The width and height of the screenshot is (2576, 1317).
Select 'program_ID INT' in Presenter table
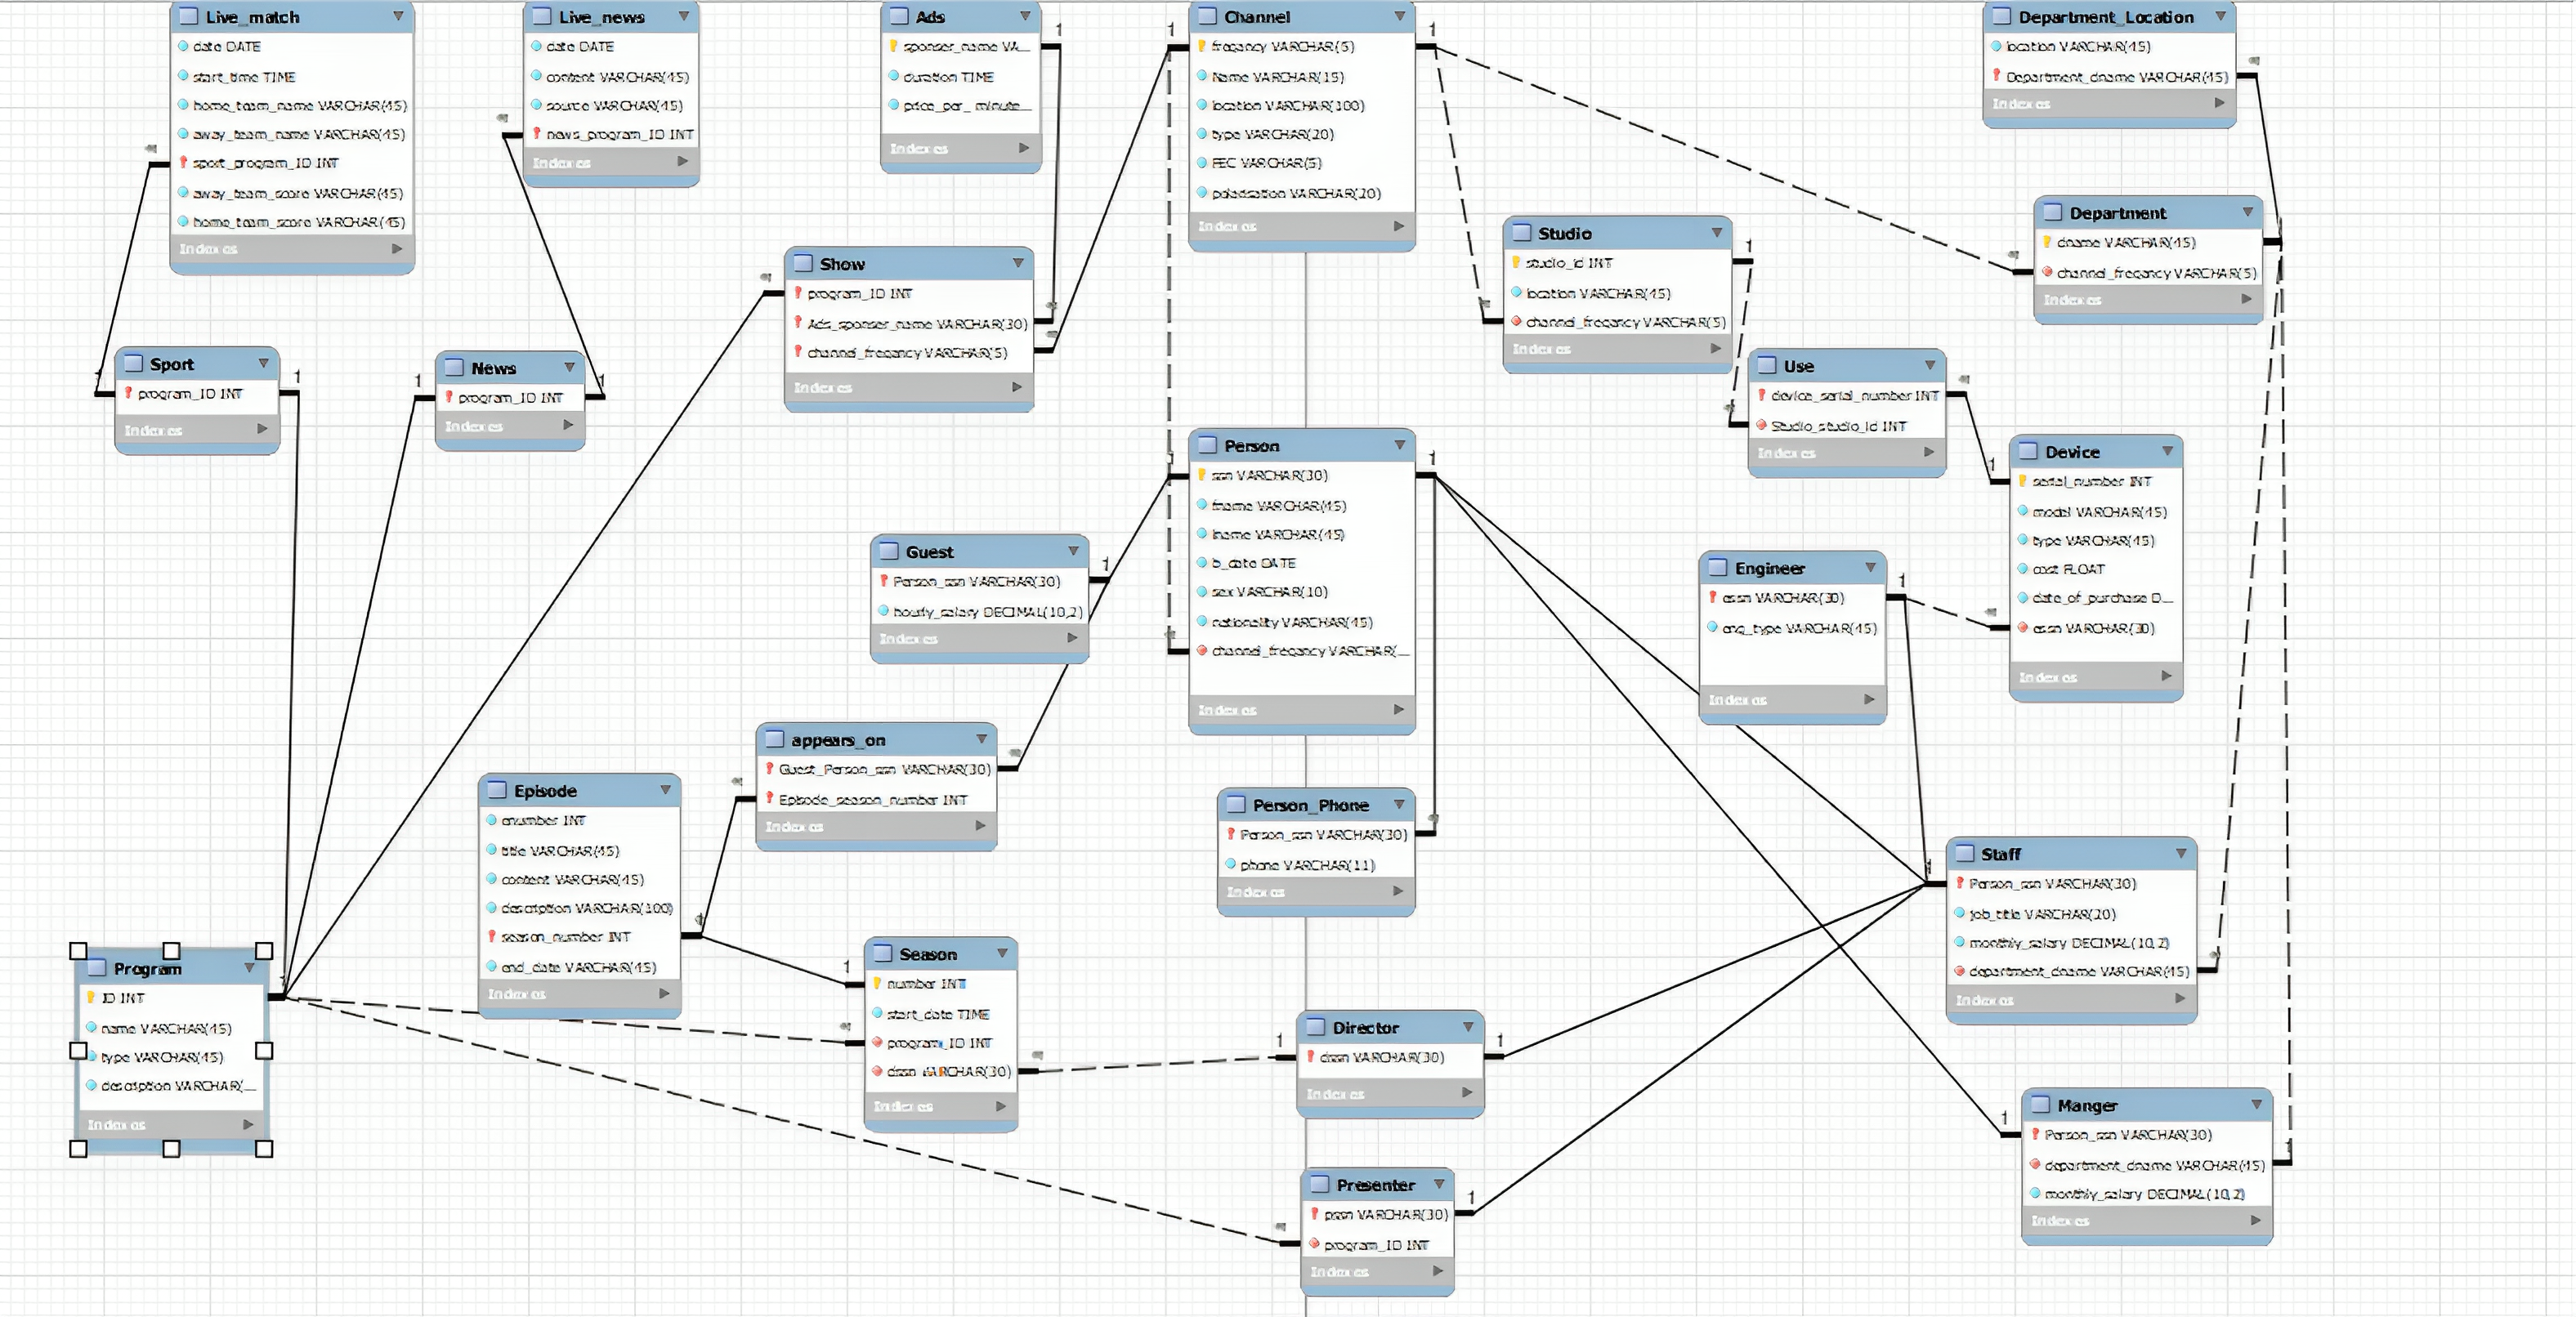(x=1378, y=1245)
